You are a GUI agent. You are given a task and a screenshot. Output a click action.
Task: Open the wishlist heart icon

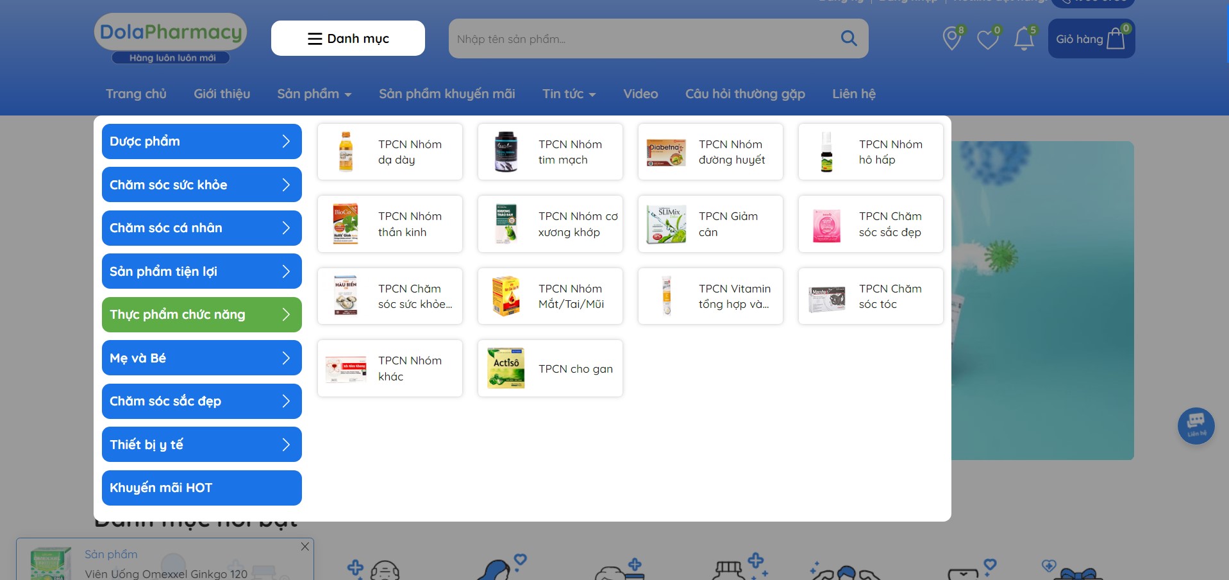coord(987,40)
